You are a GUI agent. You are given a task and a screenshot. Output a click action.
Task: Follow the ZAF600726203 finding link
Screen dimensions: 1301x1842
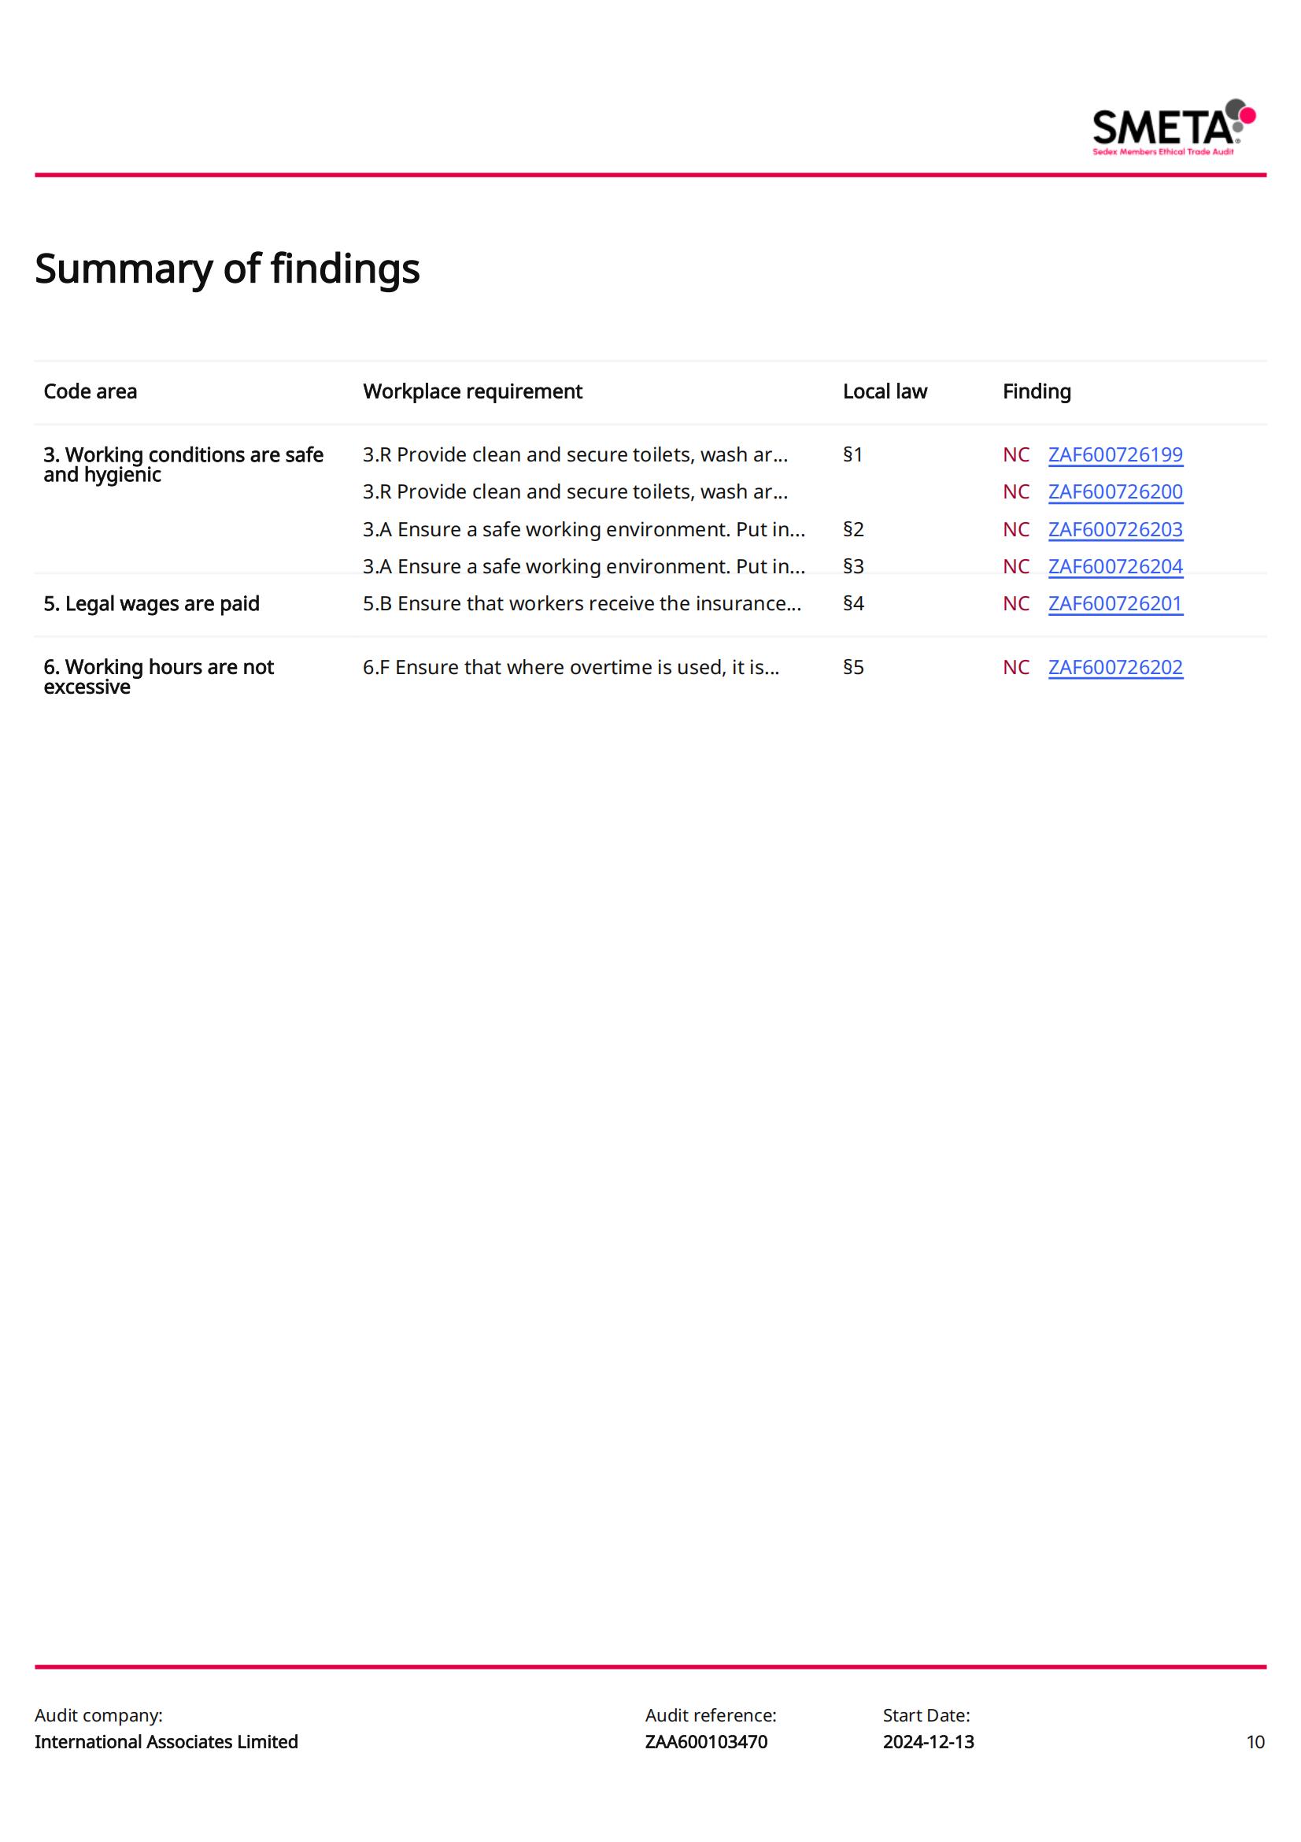[1114, 528]
